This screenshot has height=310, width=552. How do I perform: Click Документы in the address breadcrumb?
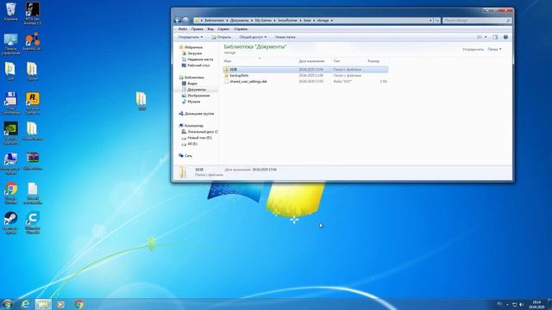coord(240,21)
